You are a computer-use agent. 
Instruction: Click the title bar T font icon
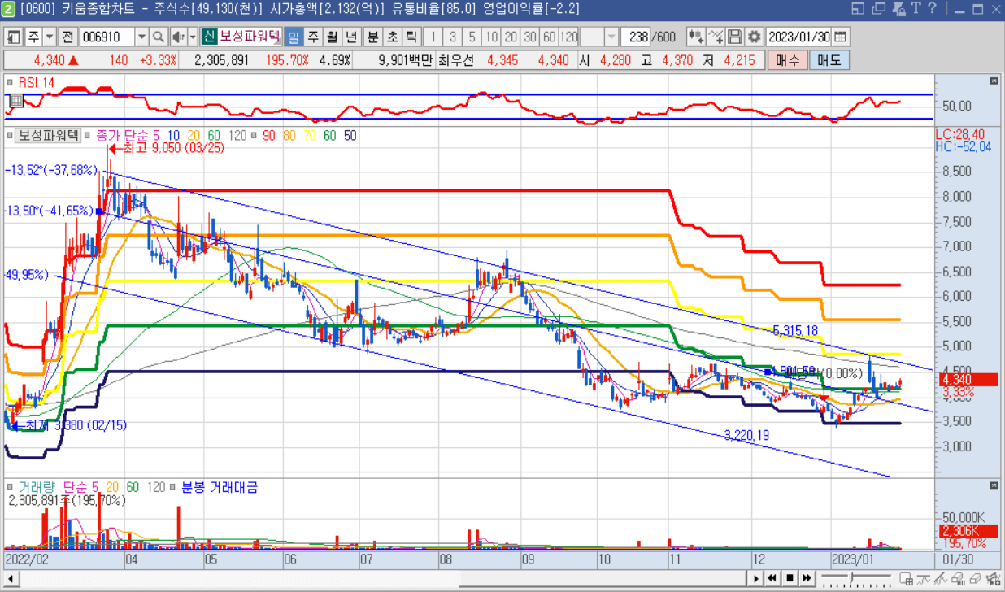point(915,8)
